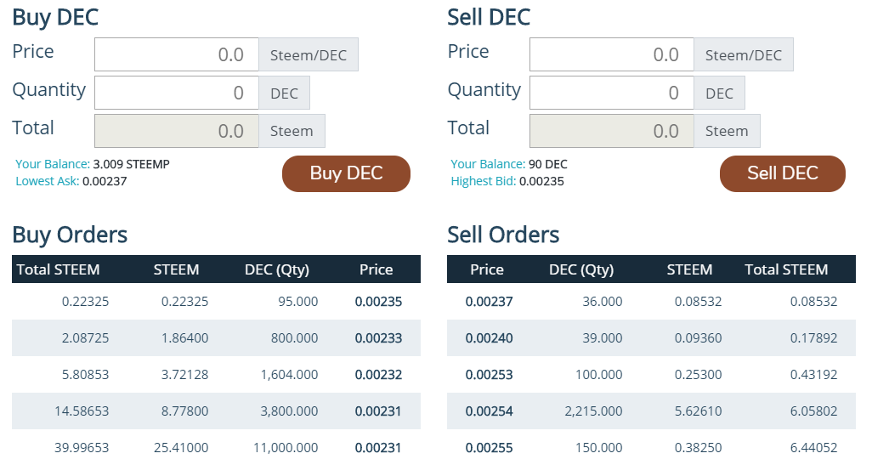Click the Buy DEC button

(x=346, y=173)
